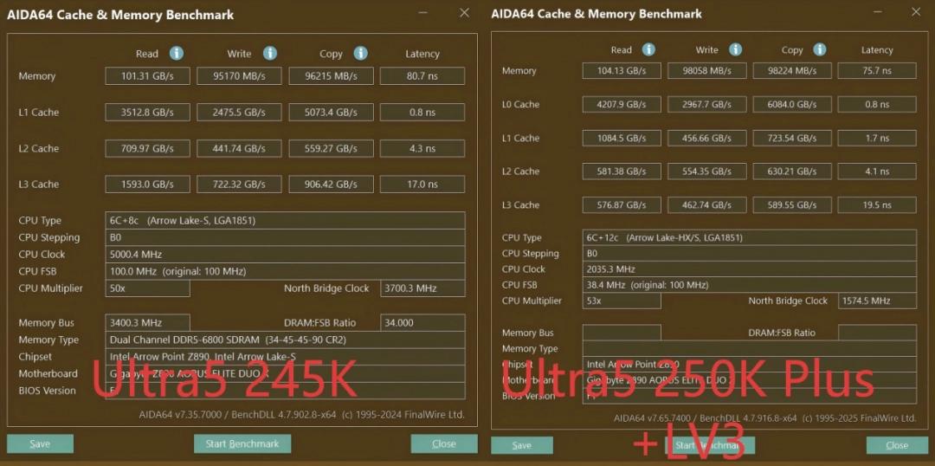Click Copy info icon in right window
This screenshot has height=466, width=935.
821,49
